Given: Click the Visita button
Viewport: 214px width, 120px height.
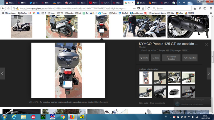Looking at the screenshot, I should pos(144,58).
